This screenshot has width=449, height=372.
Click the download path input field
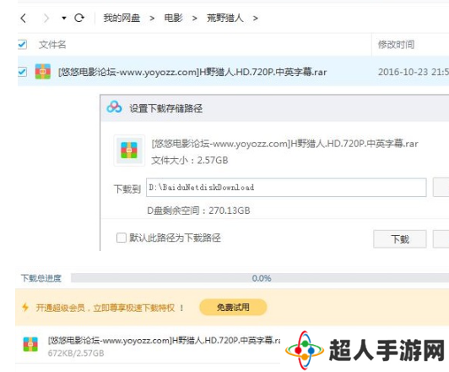pyautogui.click(x=286, y=188)
